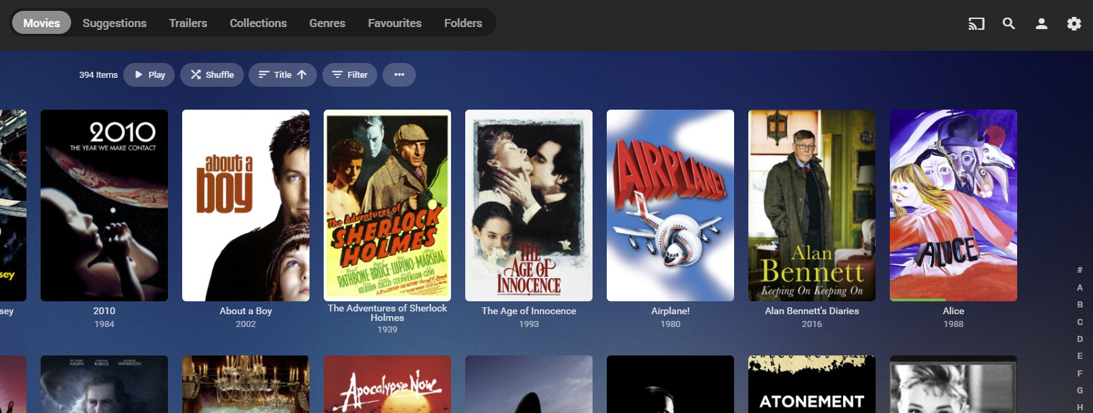Click the '2002' year under About a Boy
The height and width of the screenshot is (413, 1093).
246,324
